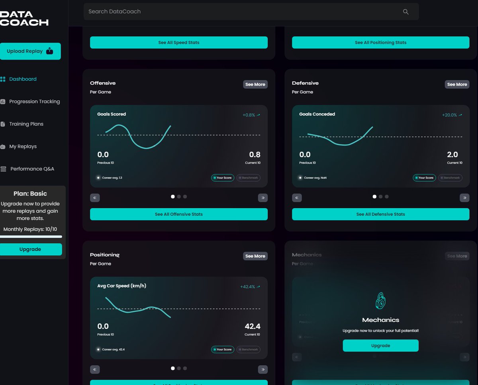Open Progression Tracking via its chart icon

[x=4, y=101]
